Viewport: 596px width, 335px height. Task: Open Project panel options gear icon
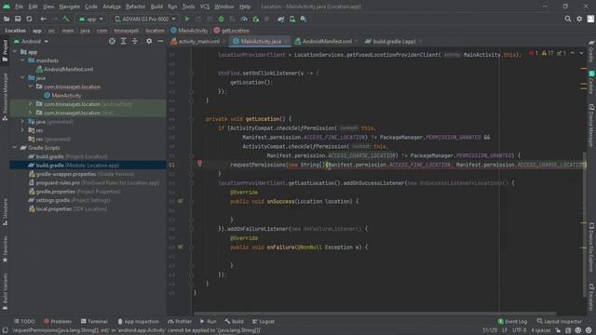pyautogui.click(x=149, y=41)
